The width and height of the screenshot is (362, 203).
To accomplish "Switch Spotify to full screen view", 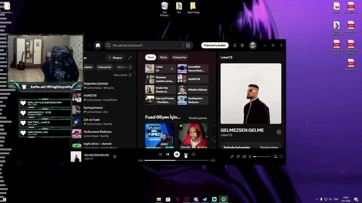I will [x=281, y=156].
